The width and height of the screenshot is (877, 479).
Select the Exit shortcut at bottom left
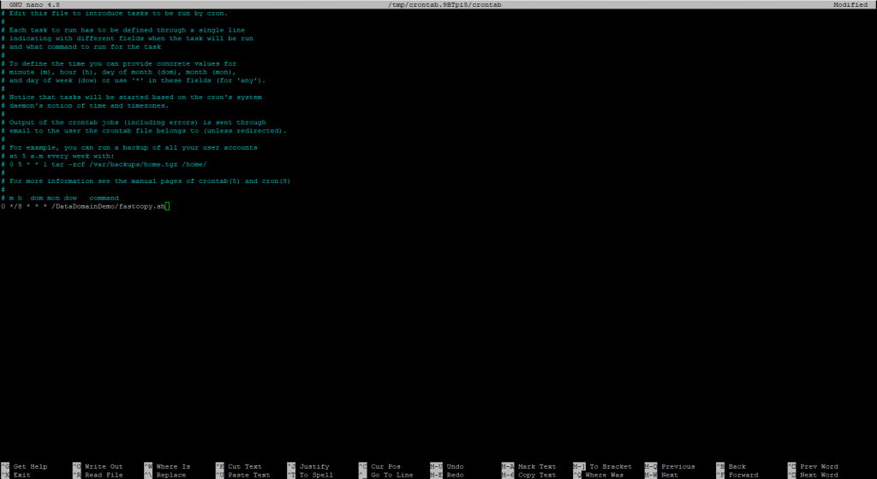point(23,475)
